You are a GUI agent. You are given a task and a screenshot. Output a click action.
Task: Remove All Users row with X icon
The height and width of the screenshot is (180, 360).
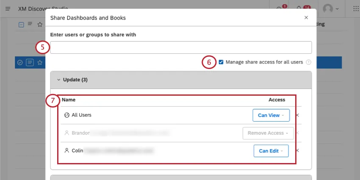pos(297,115)
